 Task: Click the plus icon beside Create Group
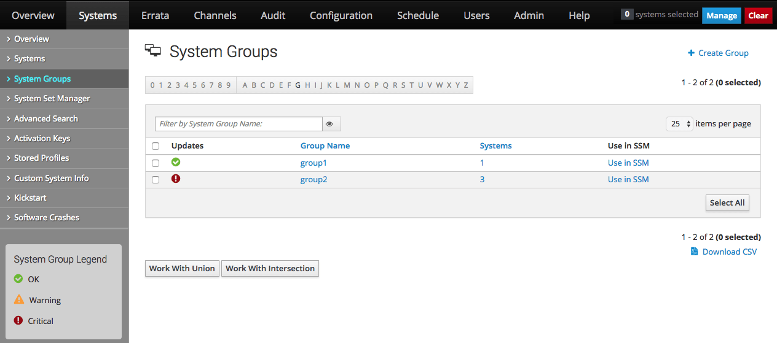(691, 53)
